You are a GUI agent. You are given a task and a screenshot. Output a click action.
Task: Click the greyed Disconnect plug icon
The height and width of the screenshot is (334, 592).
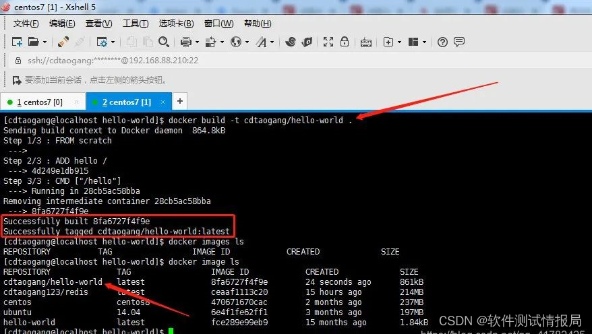80,42
